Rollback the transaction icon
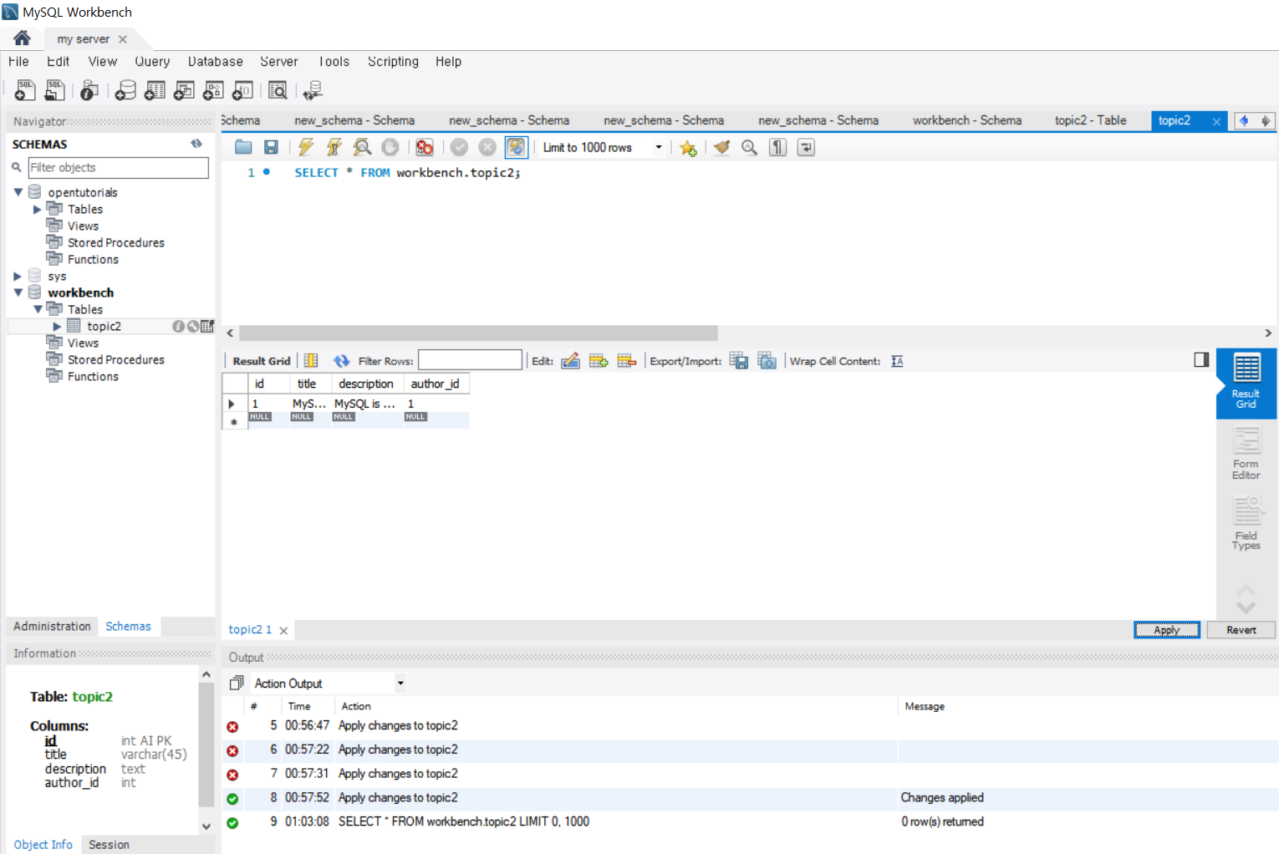 coord(487,147)
